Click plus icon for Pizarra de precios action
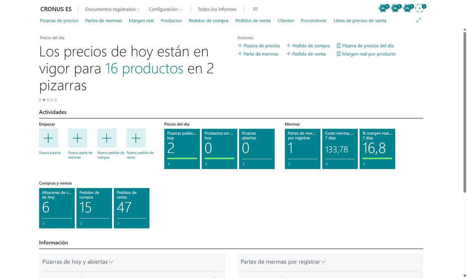467x278 pixels. pyautogui.click(x=240, y=46)
